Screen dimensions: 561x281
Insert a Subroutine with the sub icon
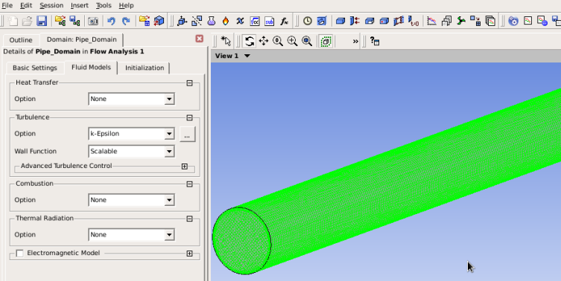pyautogui.click(x=269, y=21)
